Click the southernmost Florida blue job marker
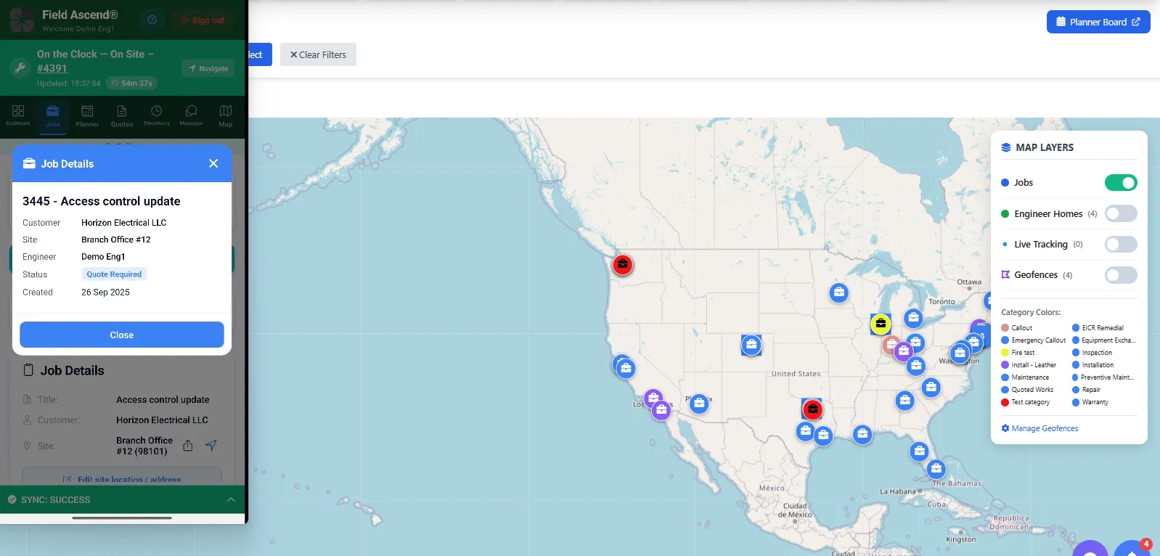Screen dimensions: 1160x556 (936, 468)
